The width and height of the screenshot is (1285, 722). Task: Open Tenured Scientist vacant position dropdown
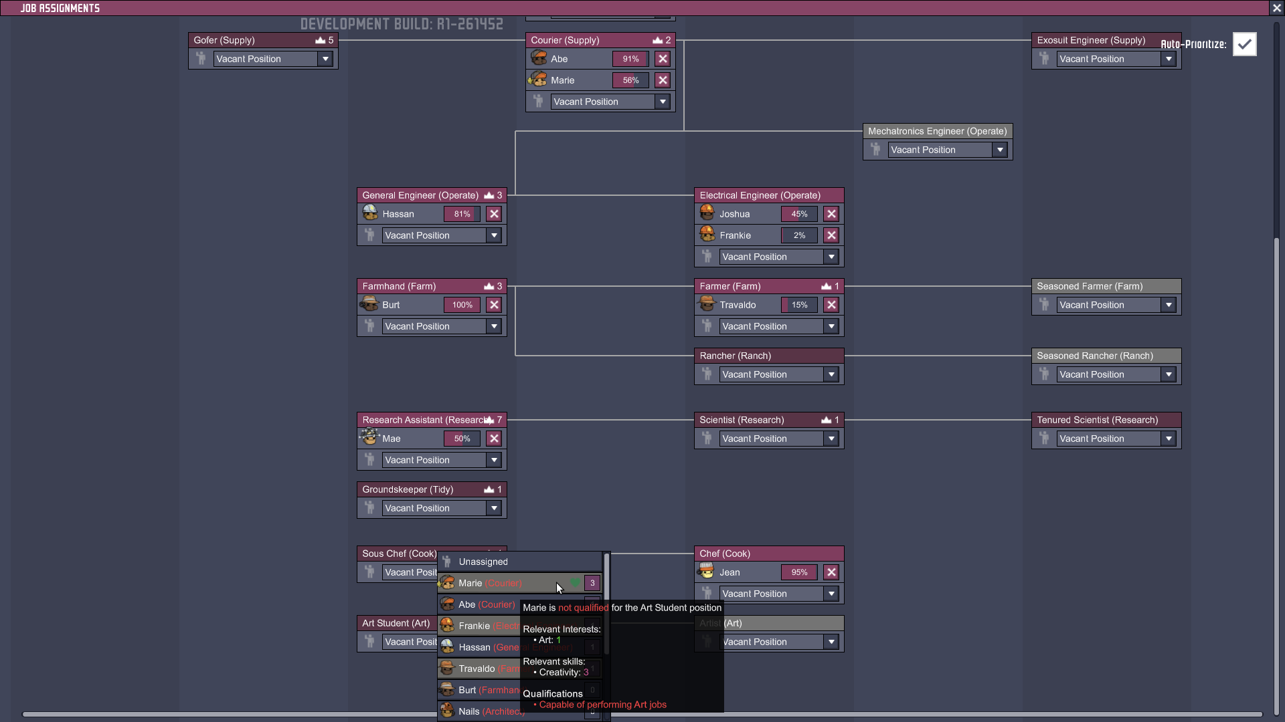[1169, 439]
